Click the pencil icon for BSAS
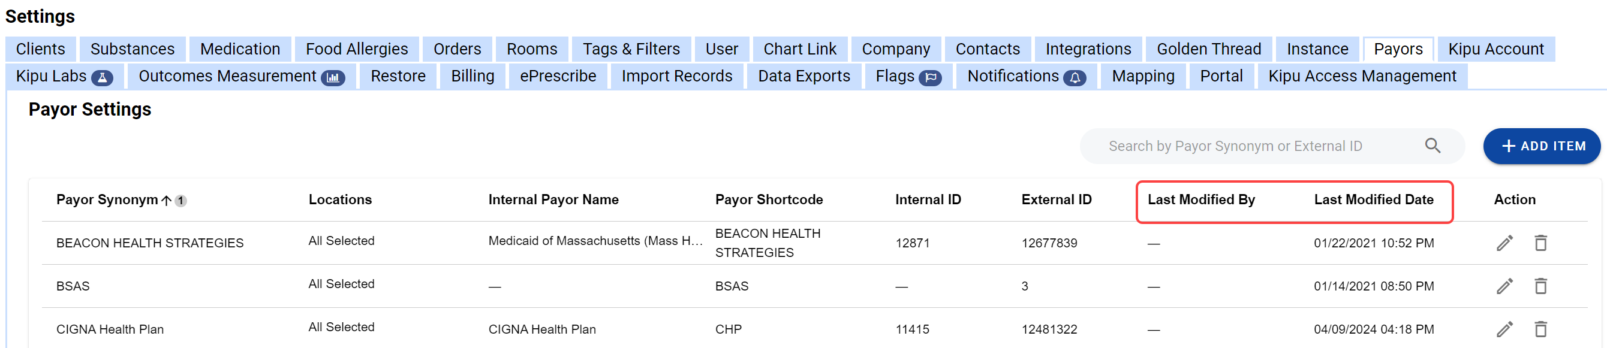This screenshot has height=348, width=1607. (1504, 286)
